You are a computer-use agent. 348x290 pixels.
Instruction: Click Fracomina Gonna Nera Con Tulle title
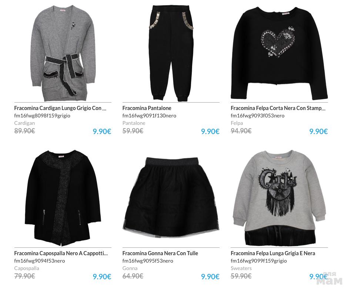(x=160, y=253)
